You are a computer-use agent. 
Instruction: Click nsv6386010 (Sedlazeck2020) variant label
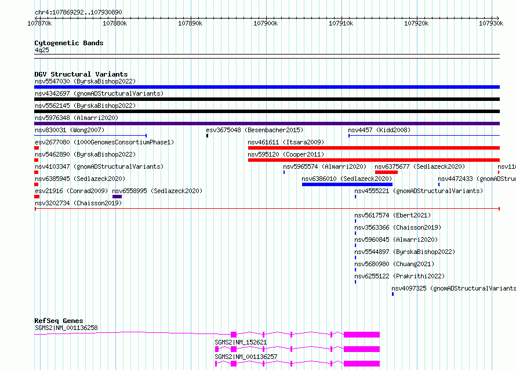(347, 179)
